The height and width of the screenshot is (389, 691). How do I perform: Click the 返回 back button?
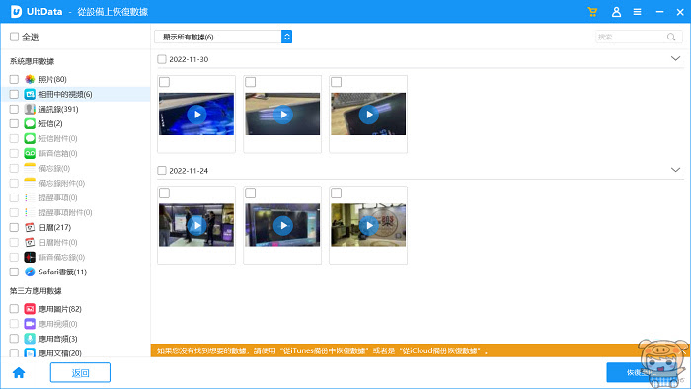tap(80, 372)
